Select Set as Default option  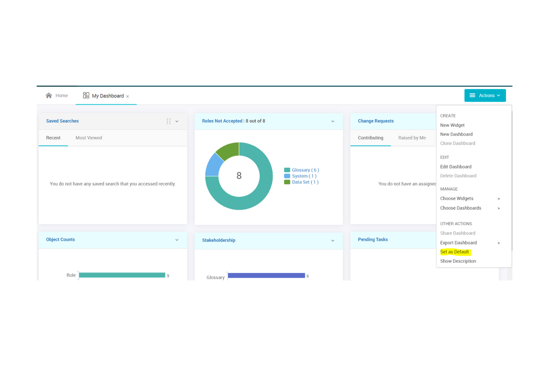pyautogui.click(x=454, y=252)
